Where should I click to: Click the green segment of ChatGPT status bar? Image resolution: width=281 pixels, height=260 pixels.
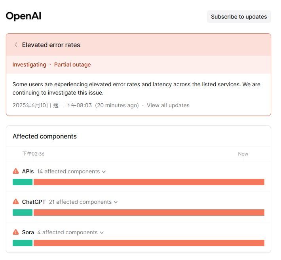[x=23, y=213]
